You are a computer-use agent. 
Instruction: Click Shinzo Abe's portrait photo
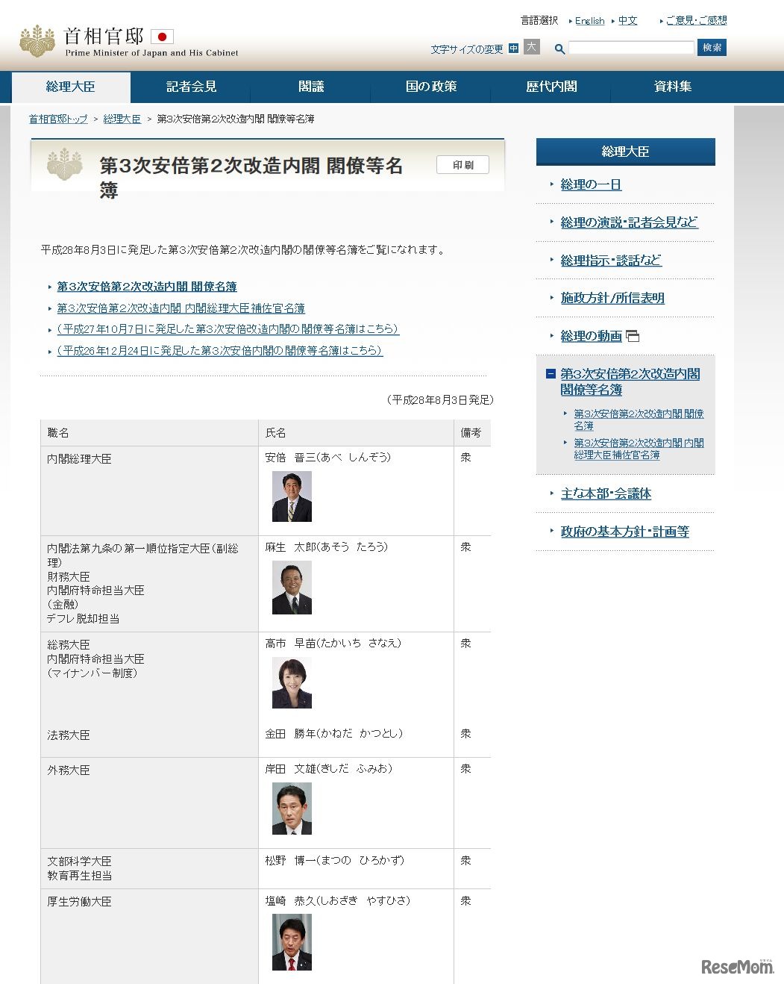click(x=290, y=496)
